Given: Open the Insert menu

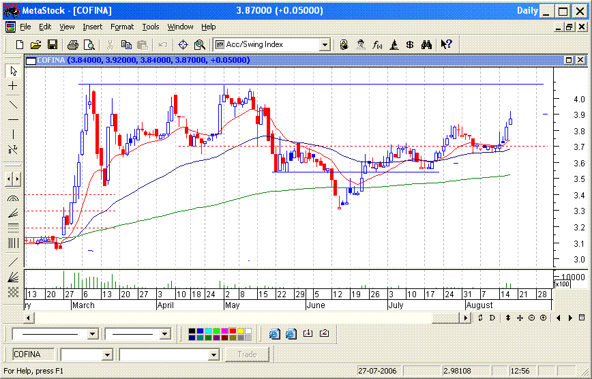Looking at the screenshot, I should (x=92, y=27).
